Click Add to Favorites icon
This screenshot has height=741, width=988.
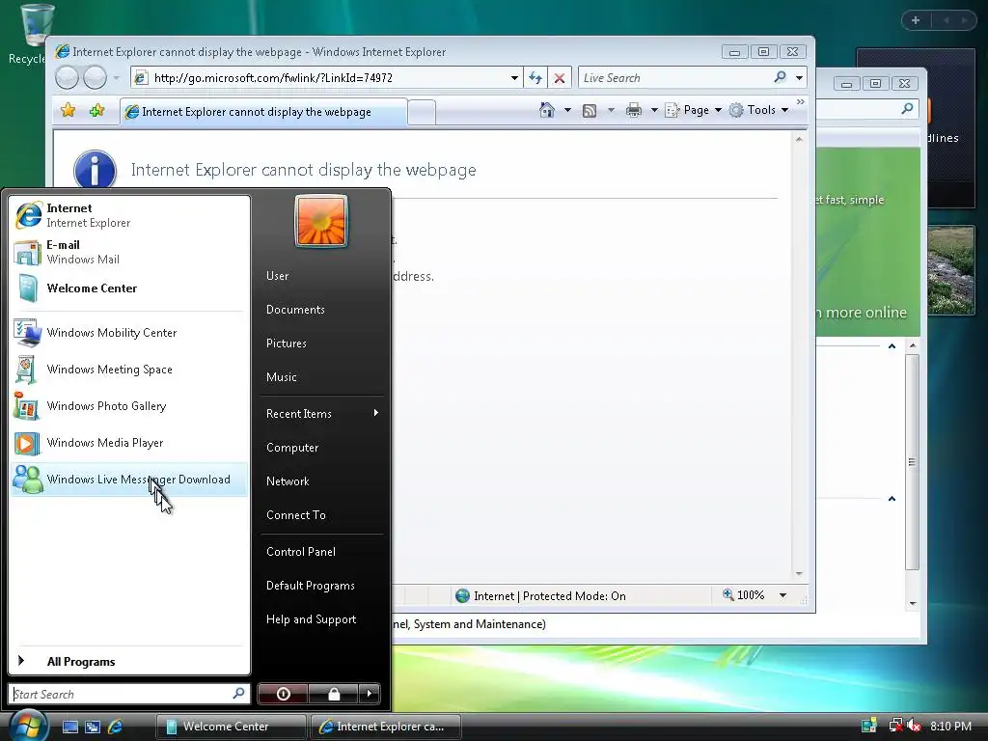click(96, 111)
